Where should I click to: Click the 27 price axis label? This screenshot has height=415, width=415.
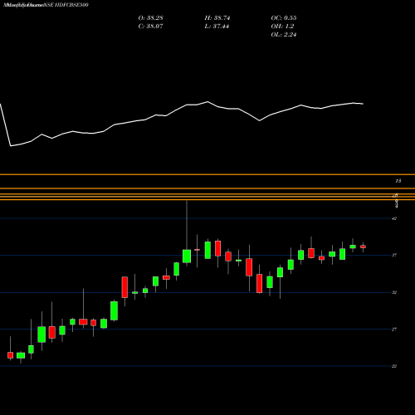tap(394, 330)
